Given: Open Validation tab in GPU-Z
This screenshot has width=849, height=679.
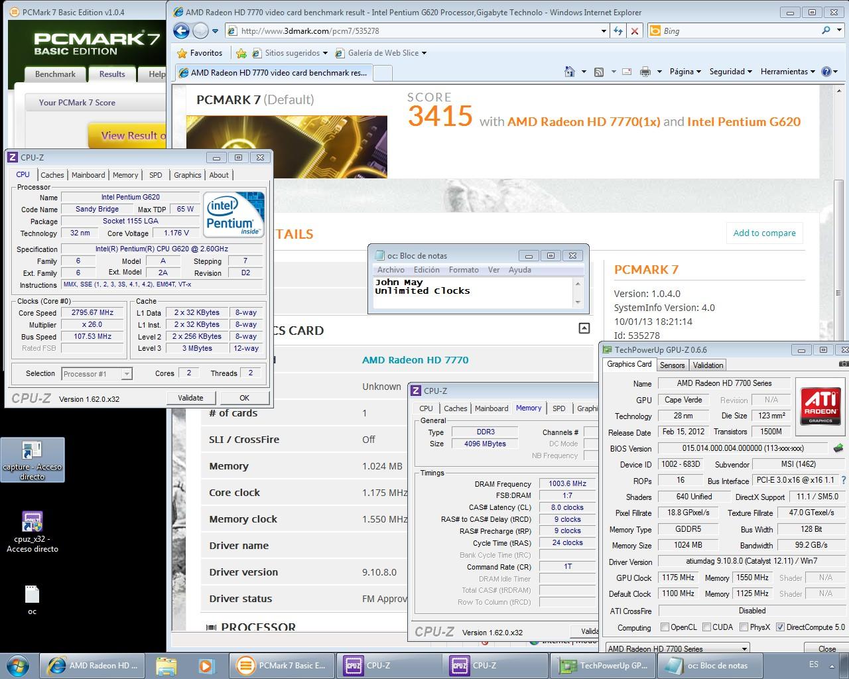Looking at the screenshot, I should 708,365.
